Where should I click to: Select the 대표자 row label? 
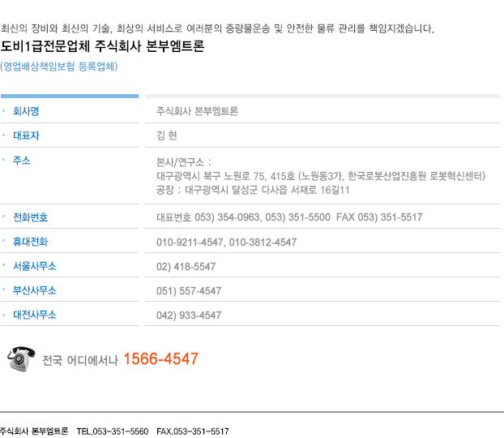[x=26, y=135]
